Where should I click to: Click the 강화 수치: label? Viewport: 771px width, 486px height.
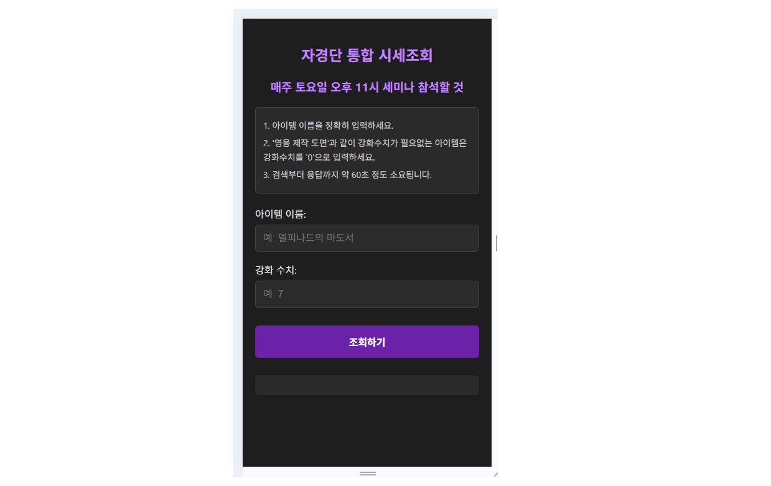(276, 270)
